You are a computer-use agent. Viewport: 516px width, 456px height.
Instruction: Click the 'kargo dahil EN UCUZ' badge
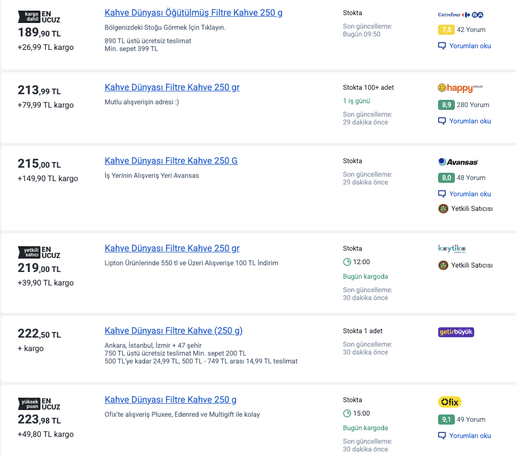[39, 17]
